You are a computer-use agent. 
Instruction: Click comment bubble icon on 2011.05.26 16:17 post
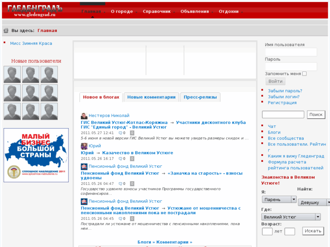pyautogui.click(x=120, y=159)
